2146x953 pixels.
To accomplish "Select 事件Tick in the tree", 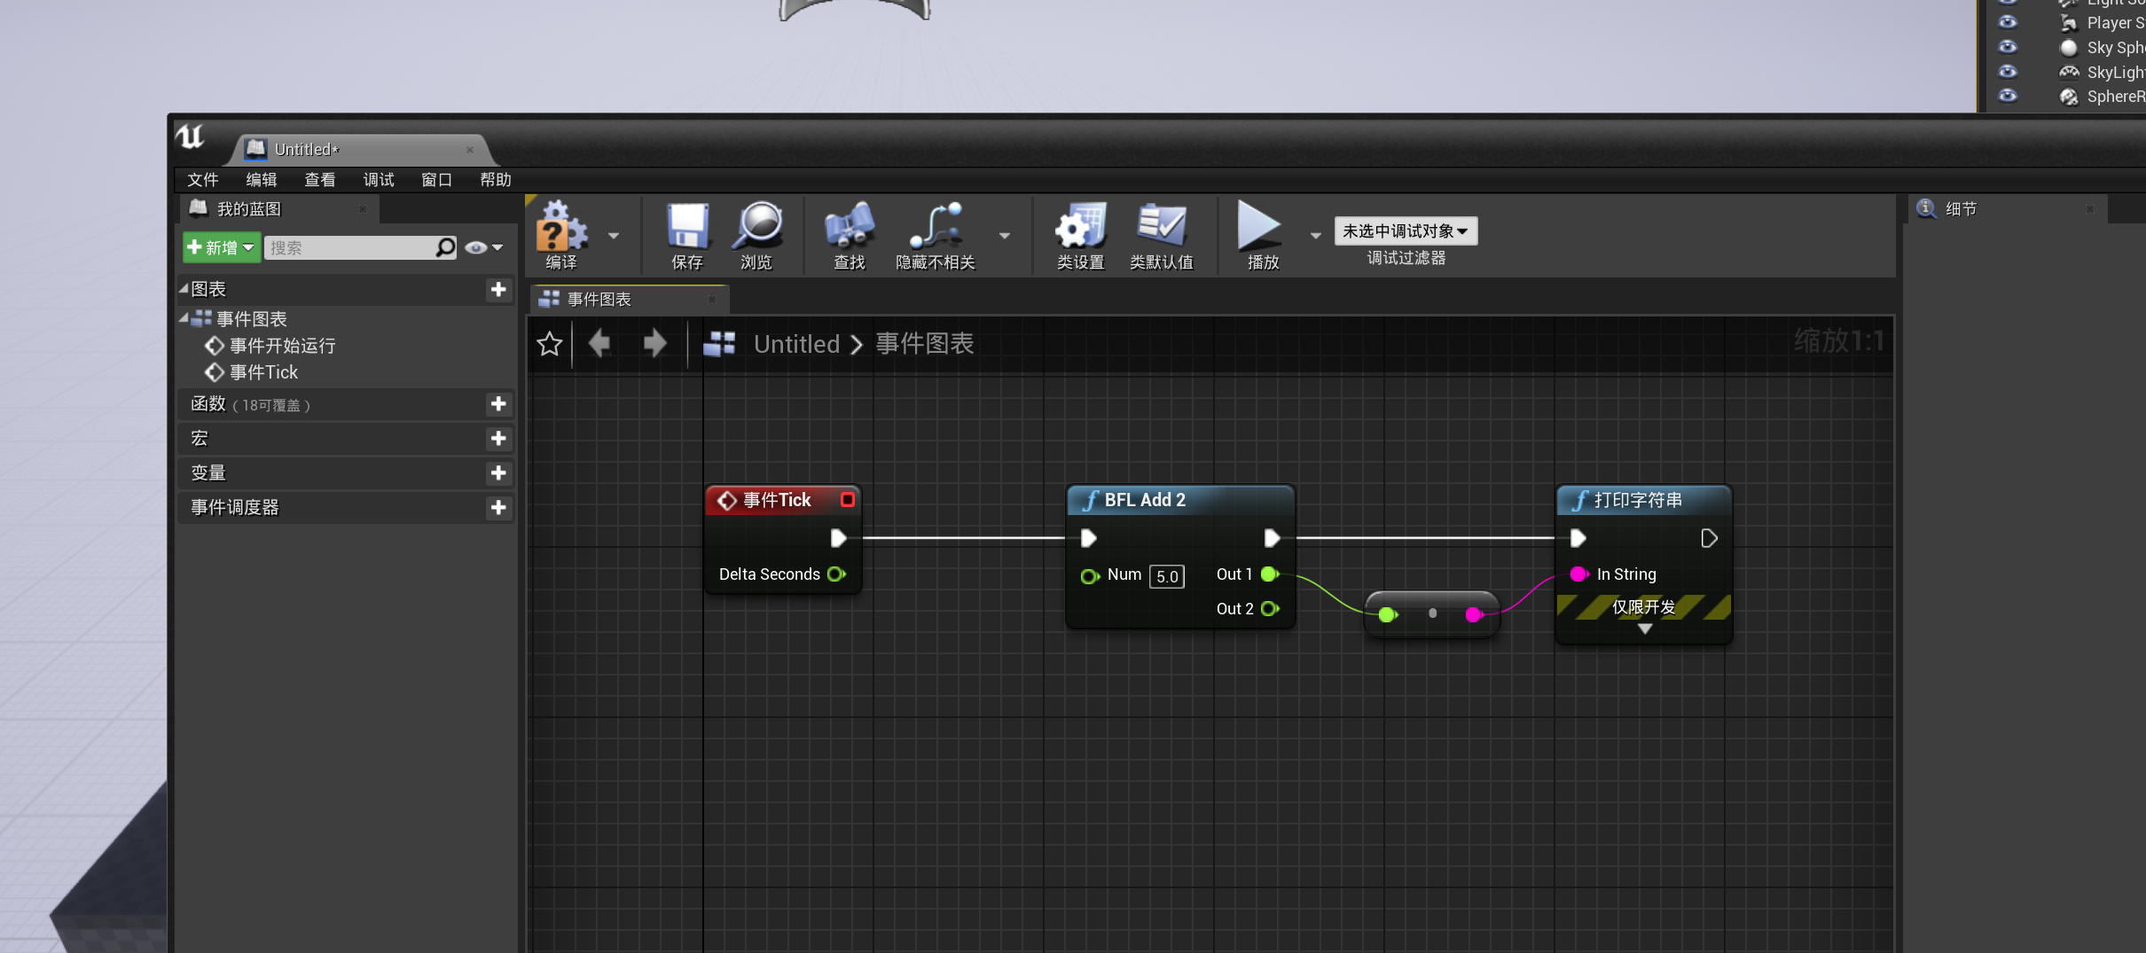I will [264, 372].
